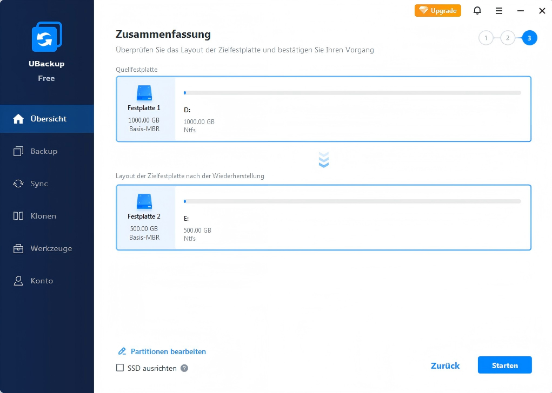Viewport: 552px width, 393px height.
Task: Go to step 1 in wizard
Action: pos(486,38)
